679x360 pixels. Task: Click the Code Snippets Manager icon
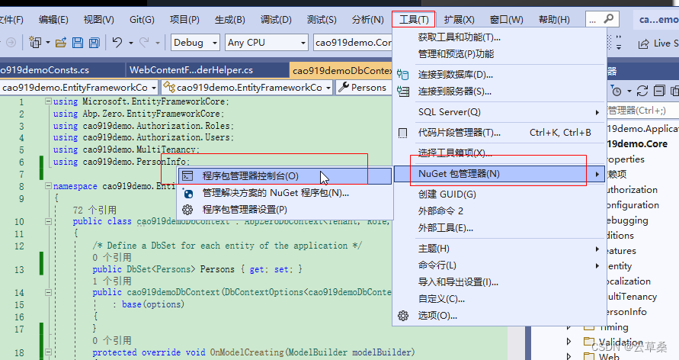(x=402, y=133)
